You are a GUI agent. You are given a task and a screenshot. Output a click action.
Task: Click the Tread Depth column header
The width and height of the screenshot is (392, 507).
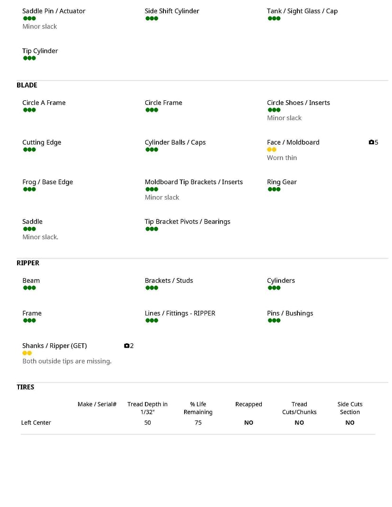tap(147, 408)
